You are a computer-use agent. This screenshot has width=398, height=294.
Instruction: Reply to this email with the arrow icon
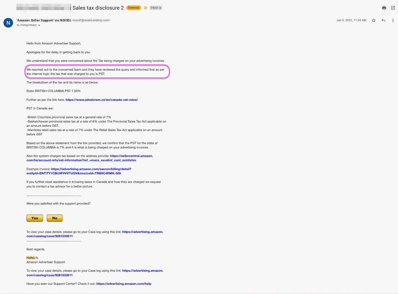[x=383, y=20]
